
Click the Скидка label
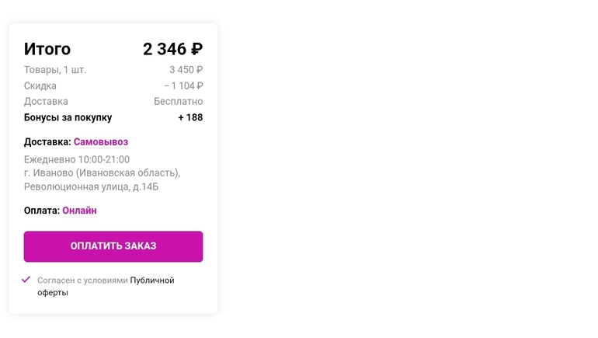click(x=40, y=86)
